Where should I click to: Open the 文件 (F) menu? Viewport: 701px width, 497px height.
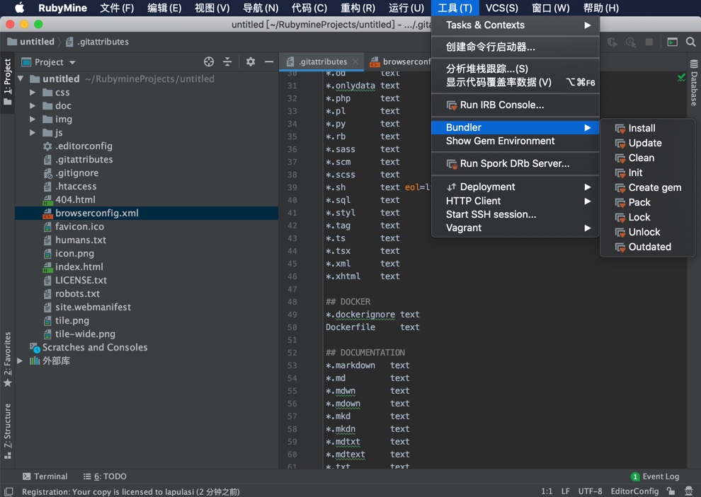117,8
